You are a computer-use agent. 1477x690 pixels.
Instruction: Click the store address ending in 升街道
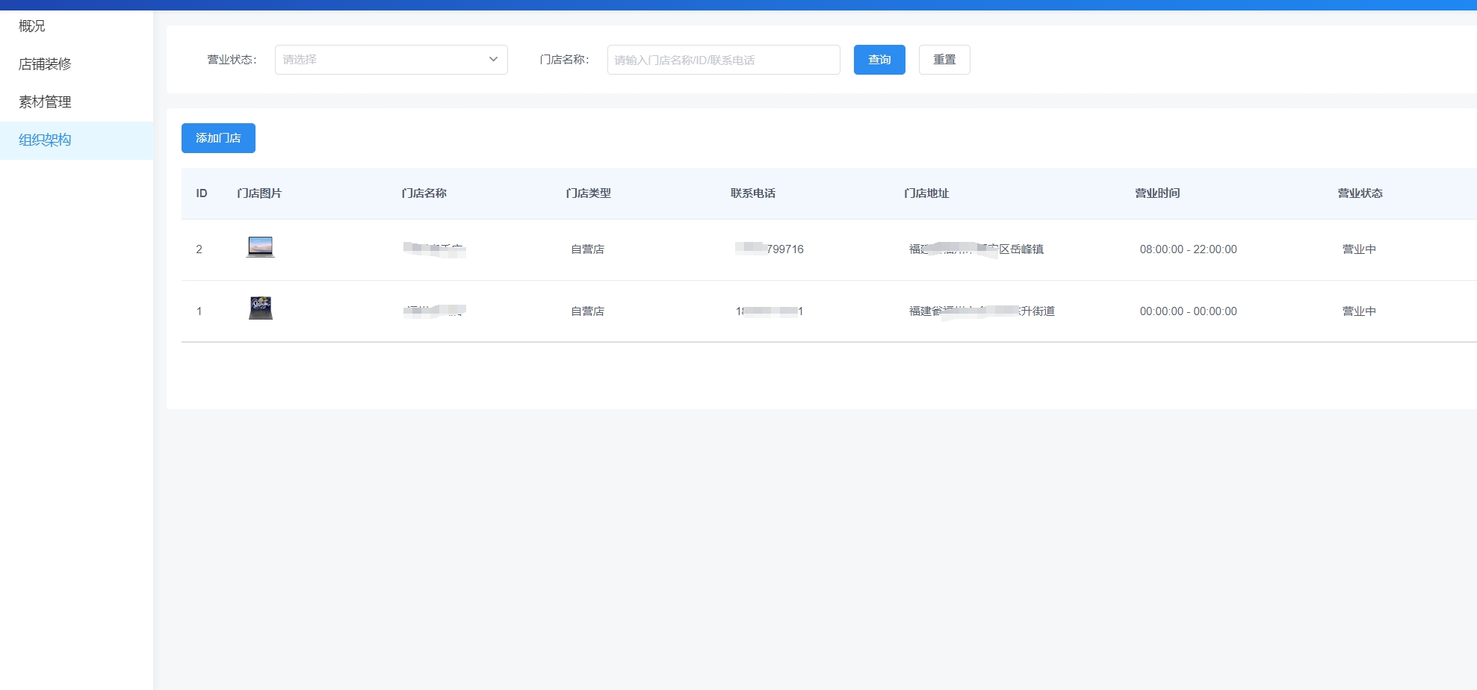980,311
